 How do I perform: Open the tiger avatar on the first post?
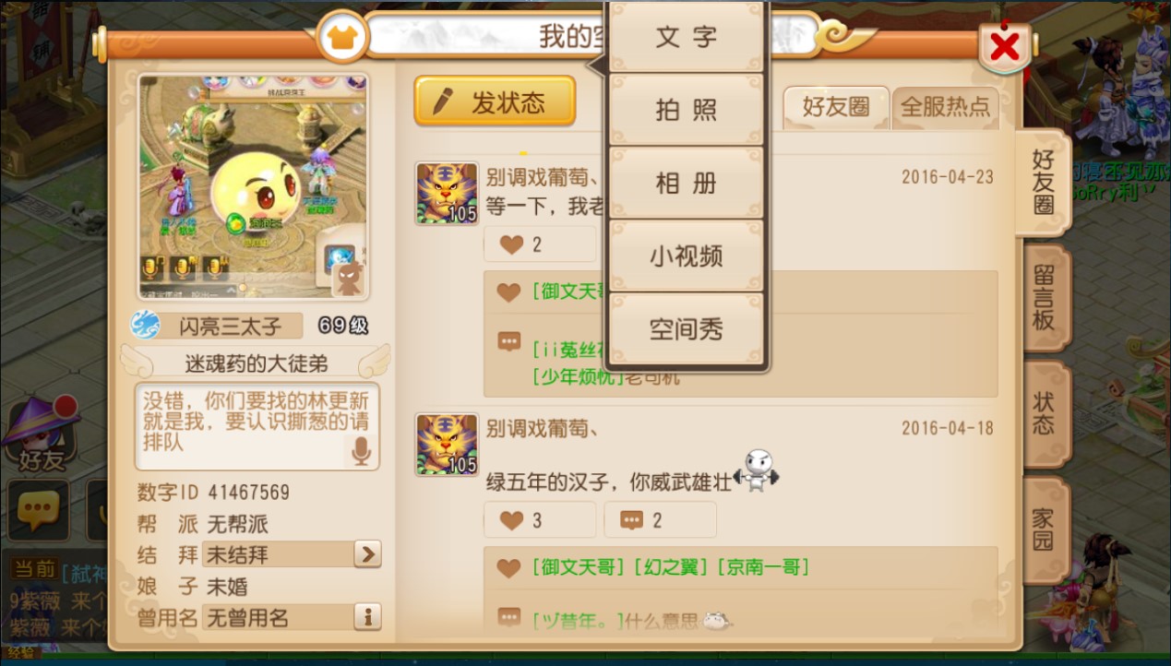tap(447, 194)
